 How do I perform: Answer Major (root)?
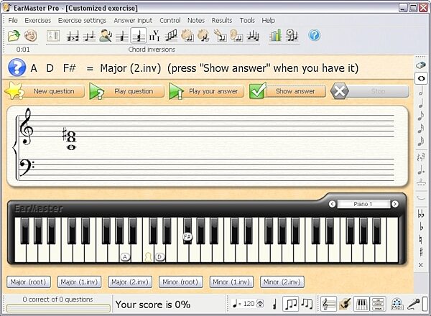pos(29,282)
